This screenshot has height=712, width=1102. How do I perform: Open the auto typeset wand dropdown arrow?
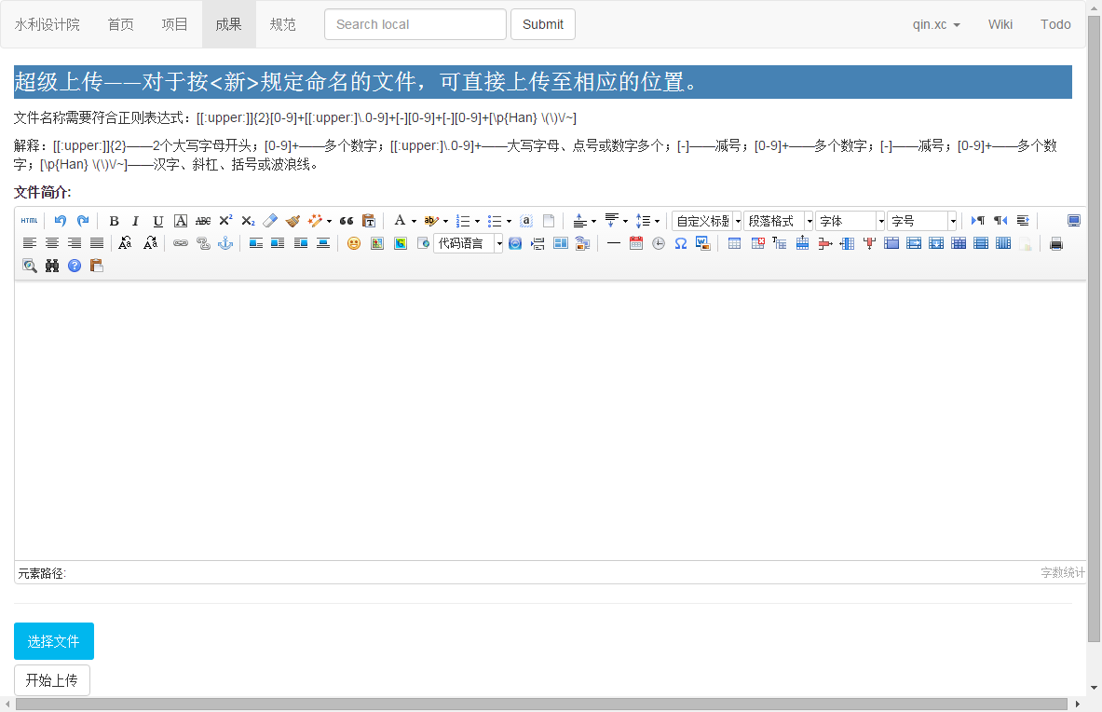[329, 222]
